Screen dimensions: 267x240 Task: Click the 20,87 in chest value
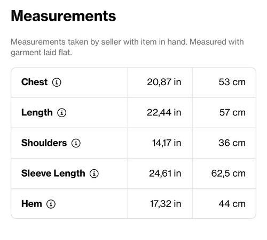164,82
